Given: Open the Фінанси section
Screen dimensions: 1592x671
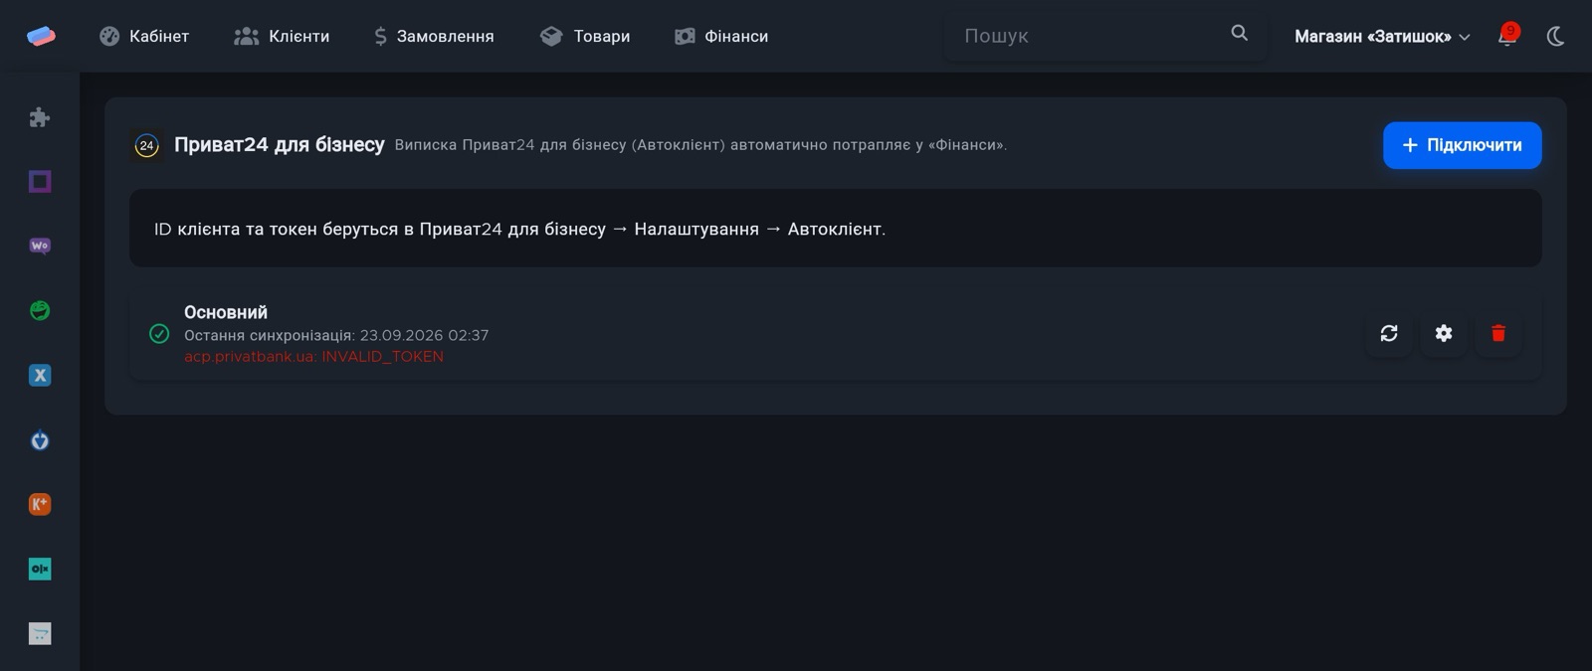Looking at the screenshot, I should 721,36.
